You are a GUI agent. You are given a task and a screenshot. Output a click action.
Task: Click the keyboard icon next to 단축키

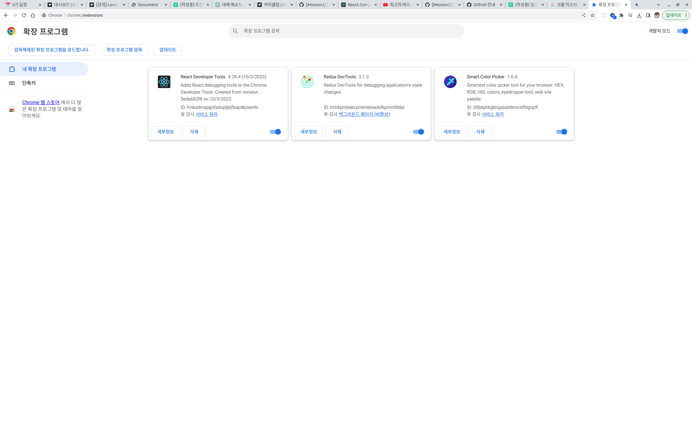click(x=12, y=83)
